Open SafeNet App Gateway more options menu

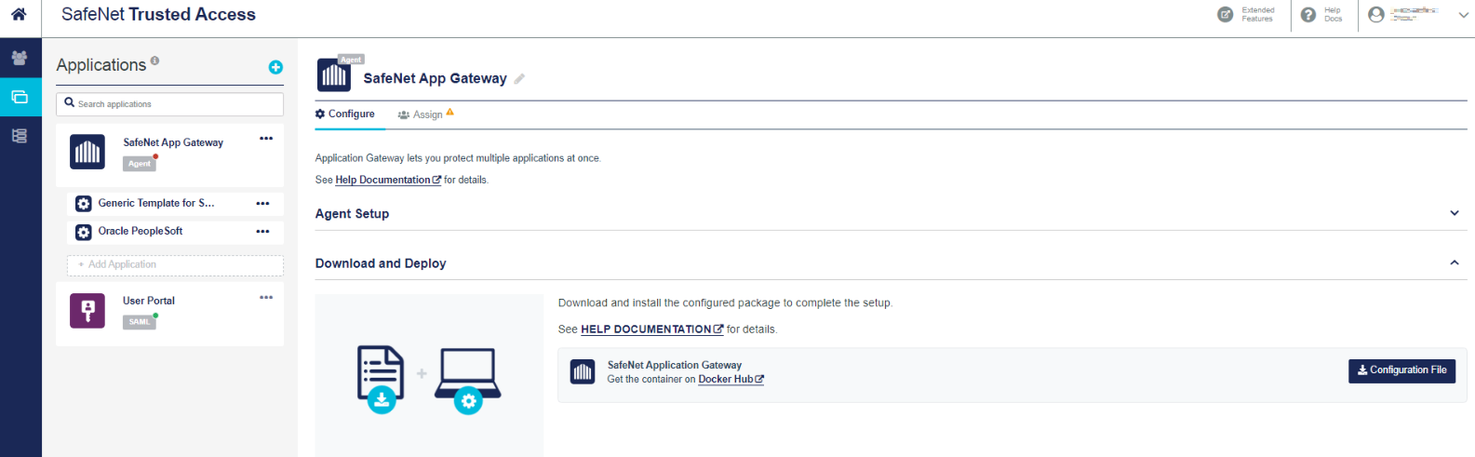click(x=266, y=139)
